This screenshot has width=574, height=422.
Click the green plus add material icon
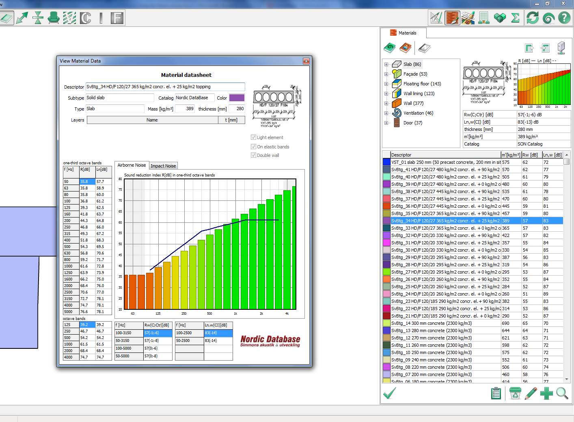point(546,393)
